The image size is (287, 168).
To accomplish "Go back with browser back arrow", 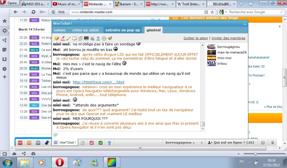I will (x=16, y=12).
